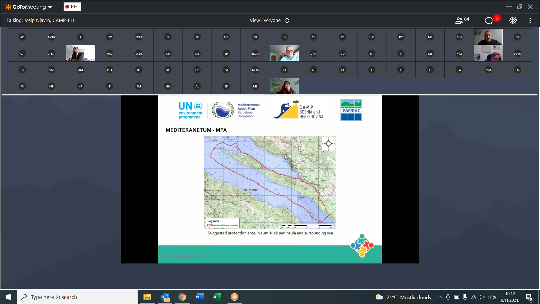The height and width of the screenshot is (304, 540).
Task: Click the weather 21°C Mostly cloudy widget
Action: tap(404, 297)
